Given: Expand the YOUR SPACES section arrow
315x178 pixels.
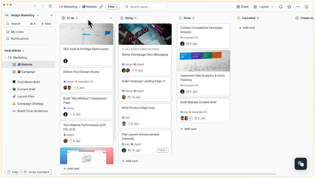Looking at the screenshot, I should coord(23,51).
